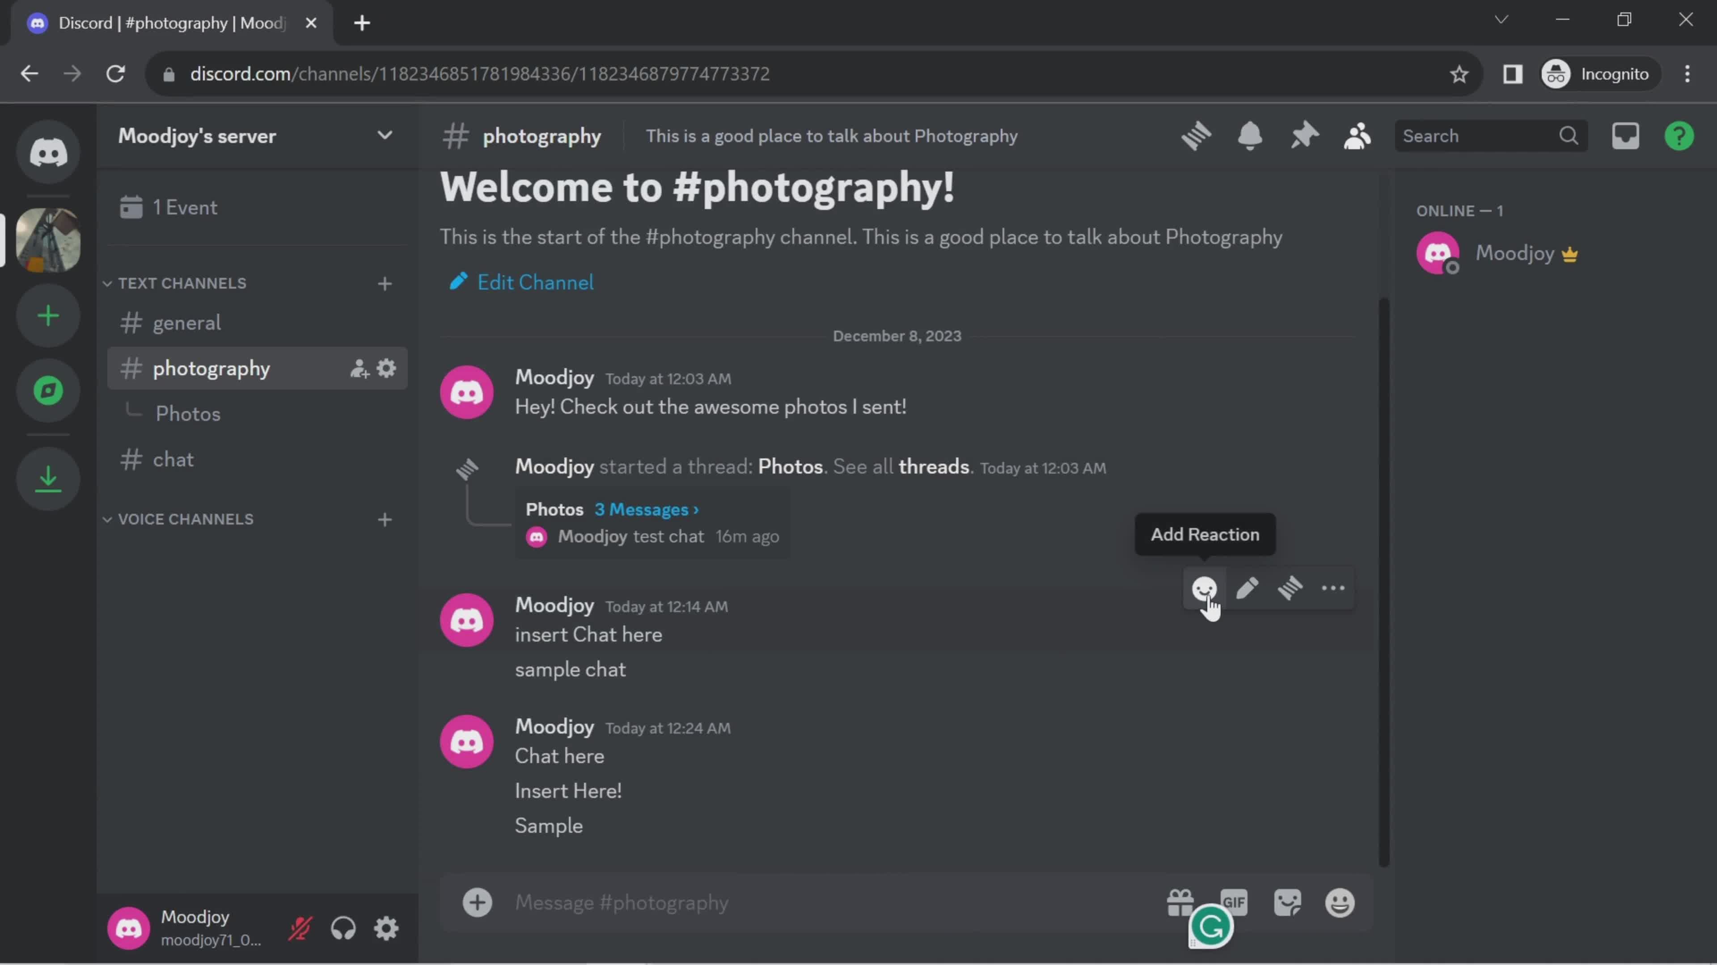1717x965 pixels.
Task: Open Pinned Messages pin icon
Action: pyautogui.click(x=1304, y=136)
